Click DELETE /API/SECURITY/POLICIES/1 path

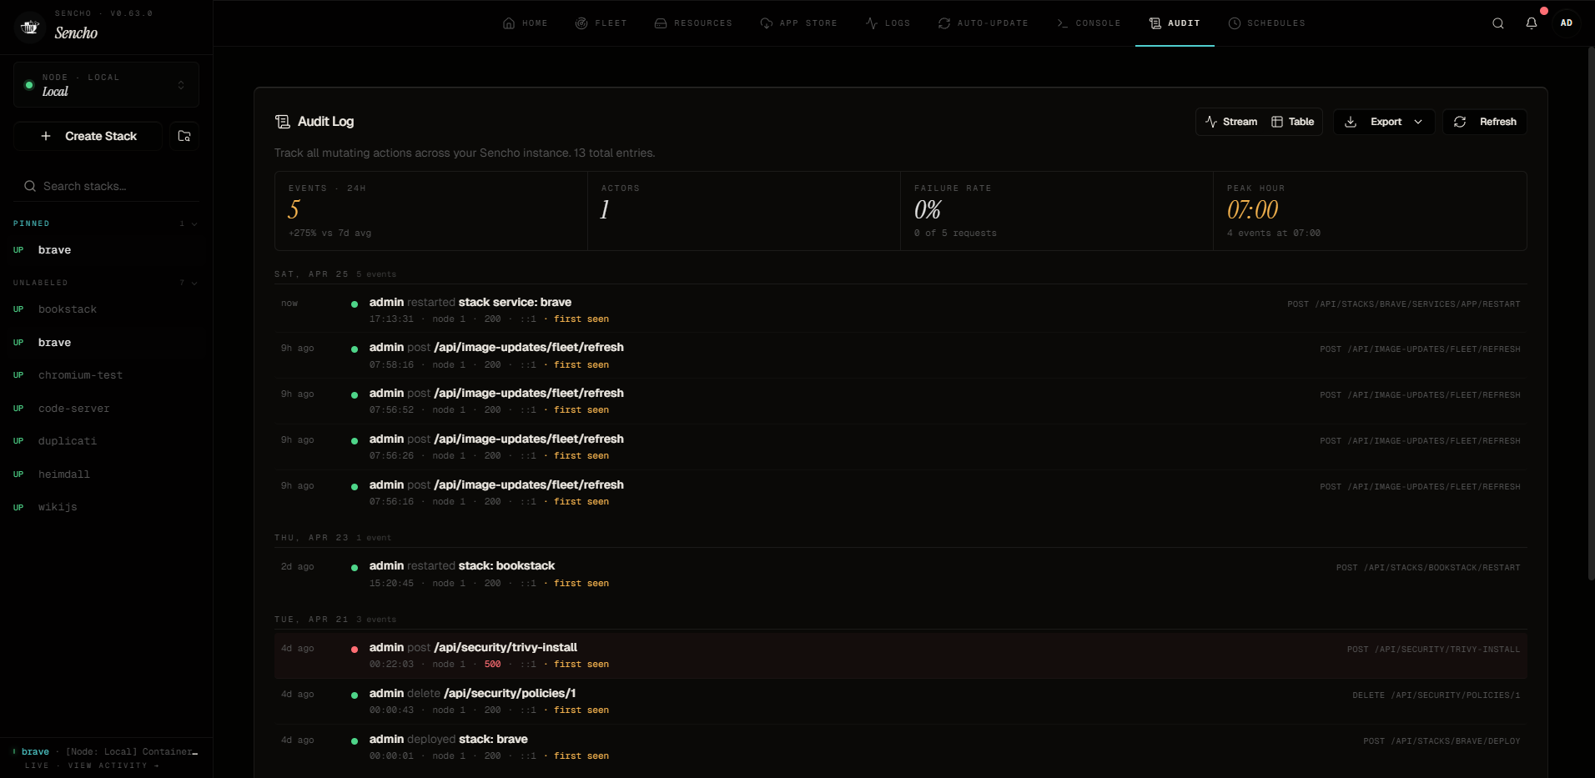[1437, 695]
